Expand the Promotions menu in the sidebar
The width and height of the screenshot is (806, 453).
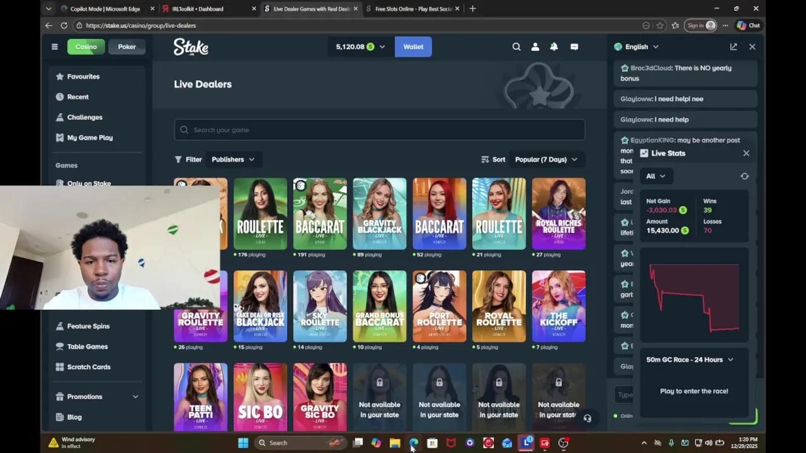pos(84,396)
